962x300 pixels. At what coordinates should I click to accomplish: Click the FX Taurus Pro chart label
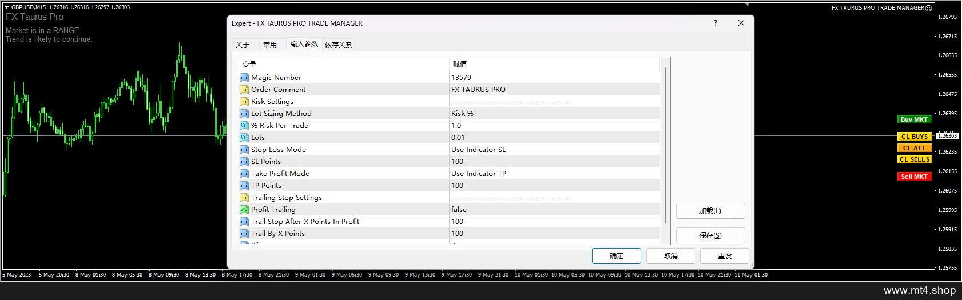[34, 17]
